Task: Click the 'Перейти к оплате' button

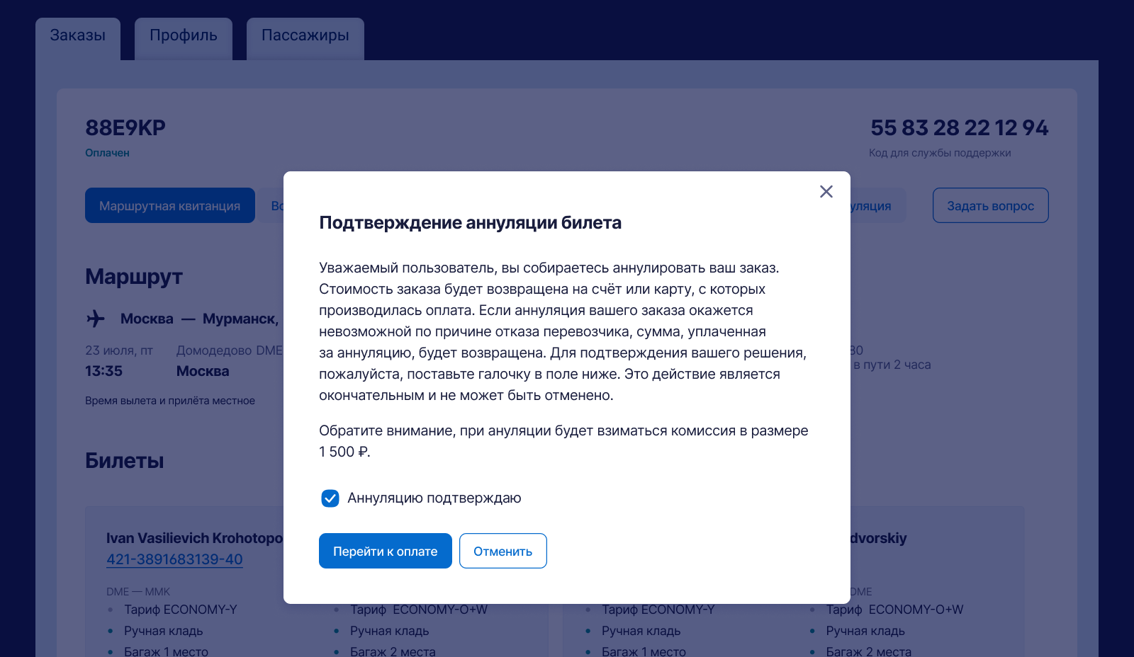Action: [386, 551]
